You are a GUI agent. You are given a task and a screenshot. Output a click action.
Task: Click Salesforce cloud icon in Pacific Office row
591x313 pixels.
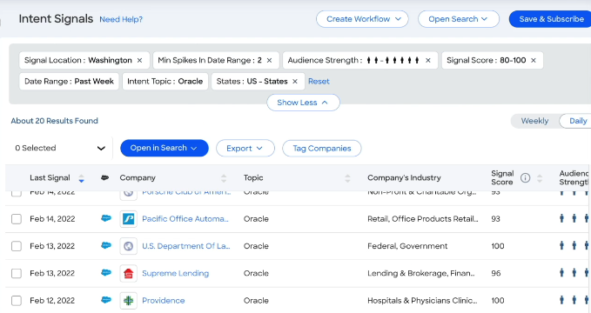pyautogui.click(x=106, y=218)
